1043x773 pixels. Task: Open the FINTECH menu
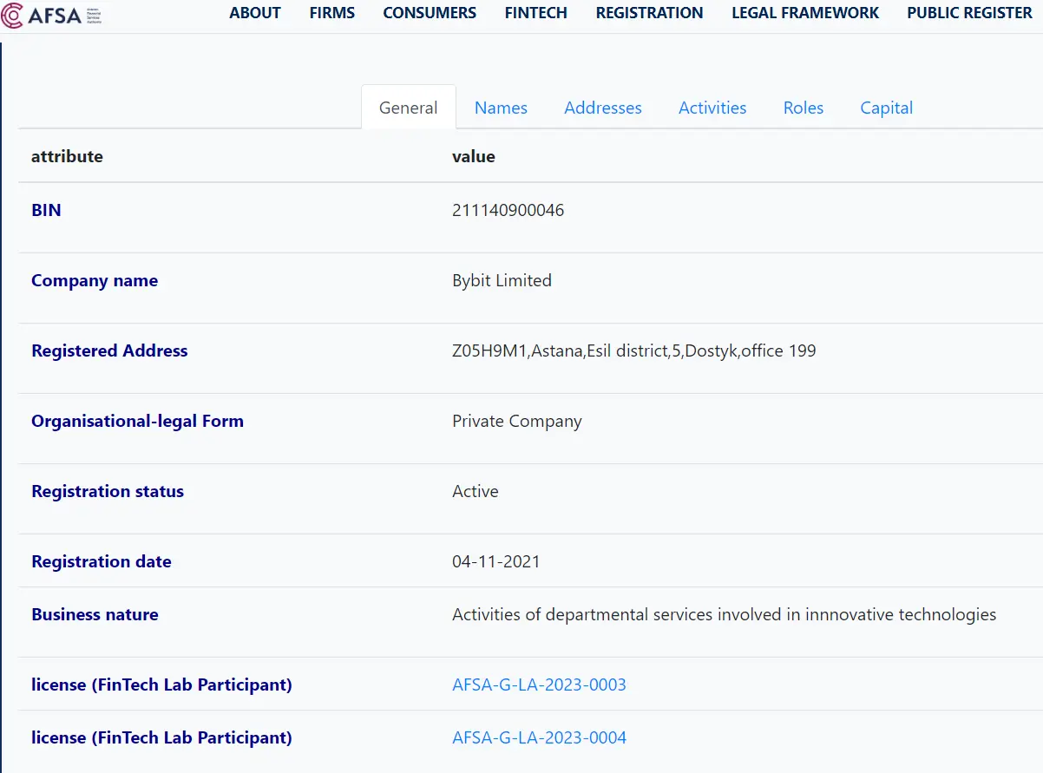pyautogui.click(x=536, y=13)
